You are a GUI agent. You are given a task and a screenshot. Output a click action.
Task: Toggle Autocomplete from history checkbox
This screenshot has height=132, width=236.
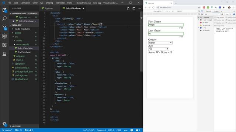(226, 23)
